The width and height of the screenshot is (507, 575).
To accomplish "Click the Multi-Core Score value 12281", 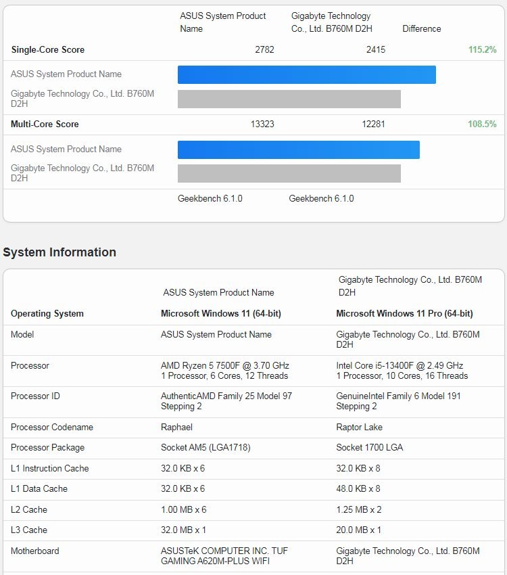I will pyautogui.click(x=373, y=124).
